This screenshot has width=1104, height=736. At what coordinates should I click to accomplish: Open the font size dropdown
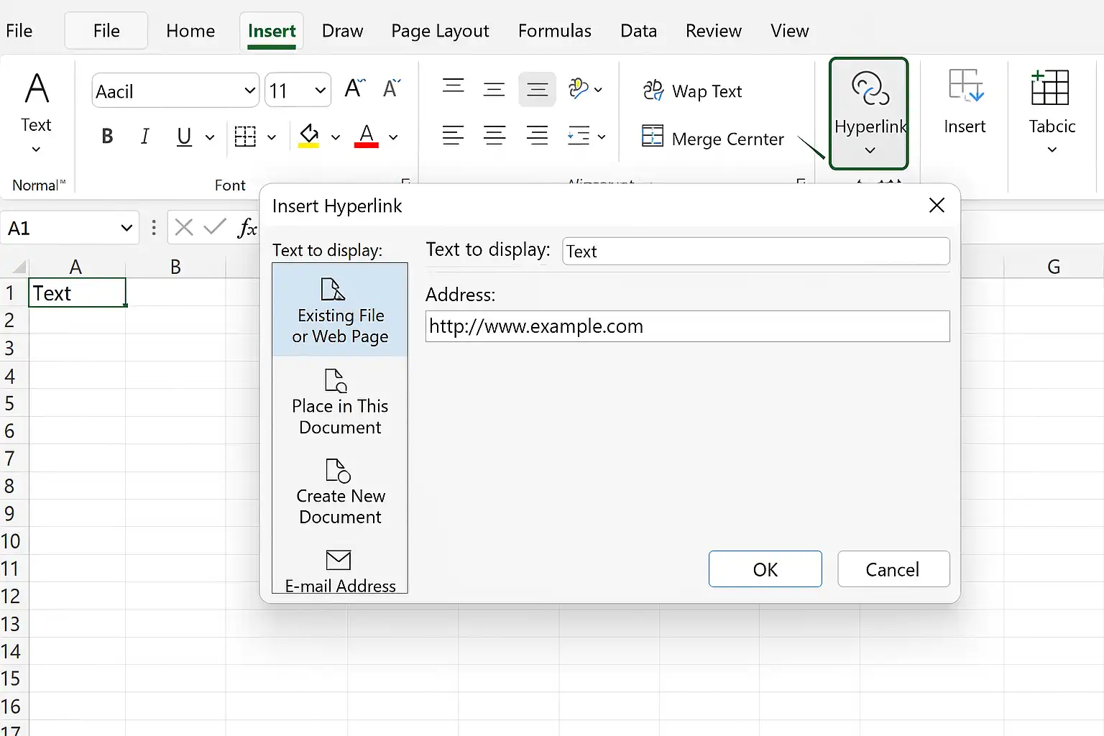[320, 91]
